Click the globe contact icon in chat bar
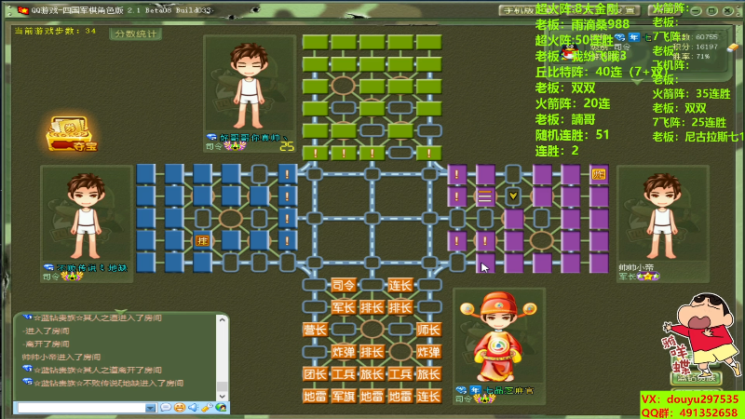745x419 pixels. [x=221, y=408]
